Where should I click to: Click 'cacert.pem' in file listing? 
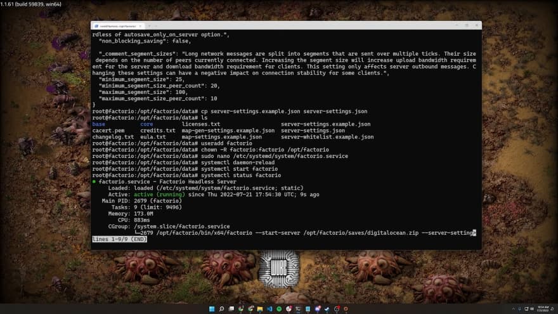(x=108, y=131)
